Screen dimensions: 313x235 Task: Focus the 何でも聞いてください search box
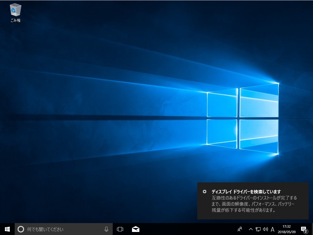pyautogui.click(x=64, y=229)
